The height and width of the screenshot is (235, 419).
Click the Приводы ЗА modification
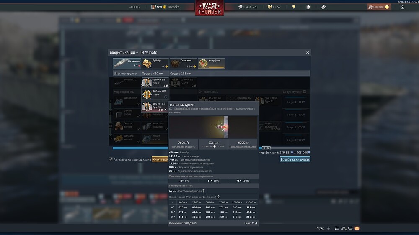click(240, 98)
